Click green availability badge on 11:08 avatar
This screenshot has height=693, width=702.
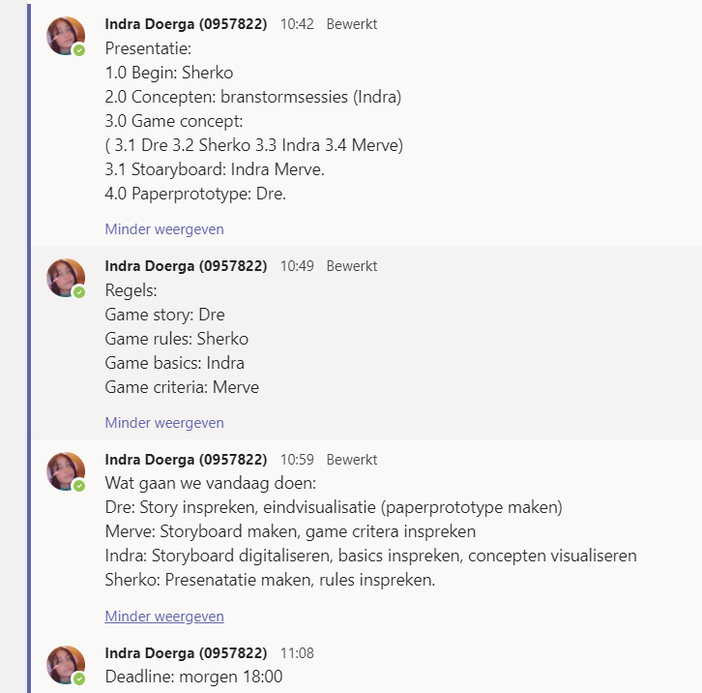79,679
